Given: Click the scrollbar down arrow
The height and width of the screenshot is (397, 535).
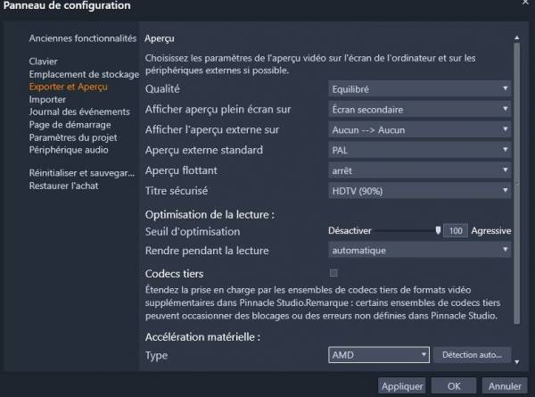Looking at the screenshot, I should [x=517, y=362].
